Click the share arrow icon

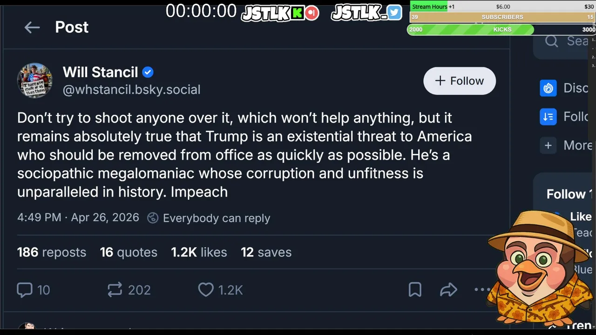point(448,290)
